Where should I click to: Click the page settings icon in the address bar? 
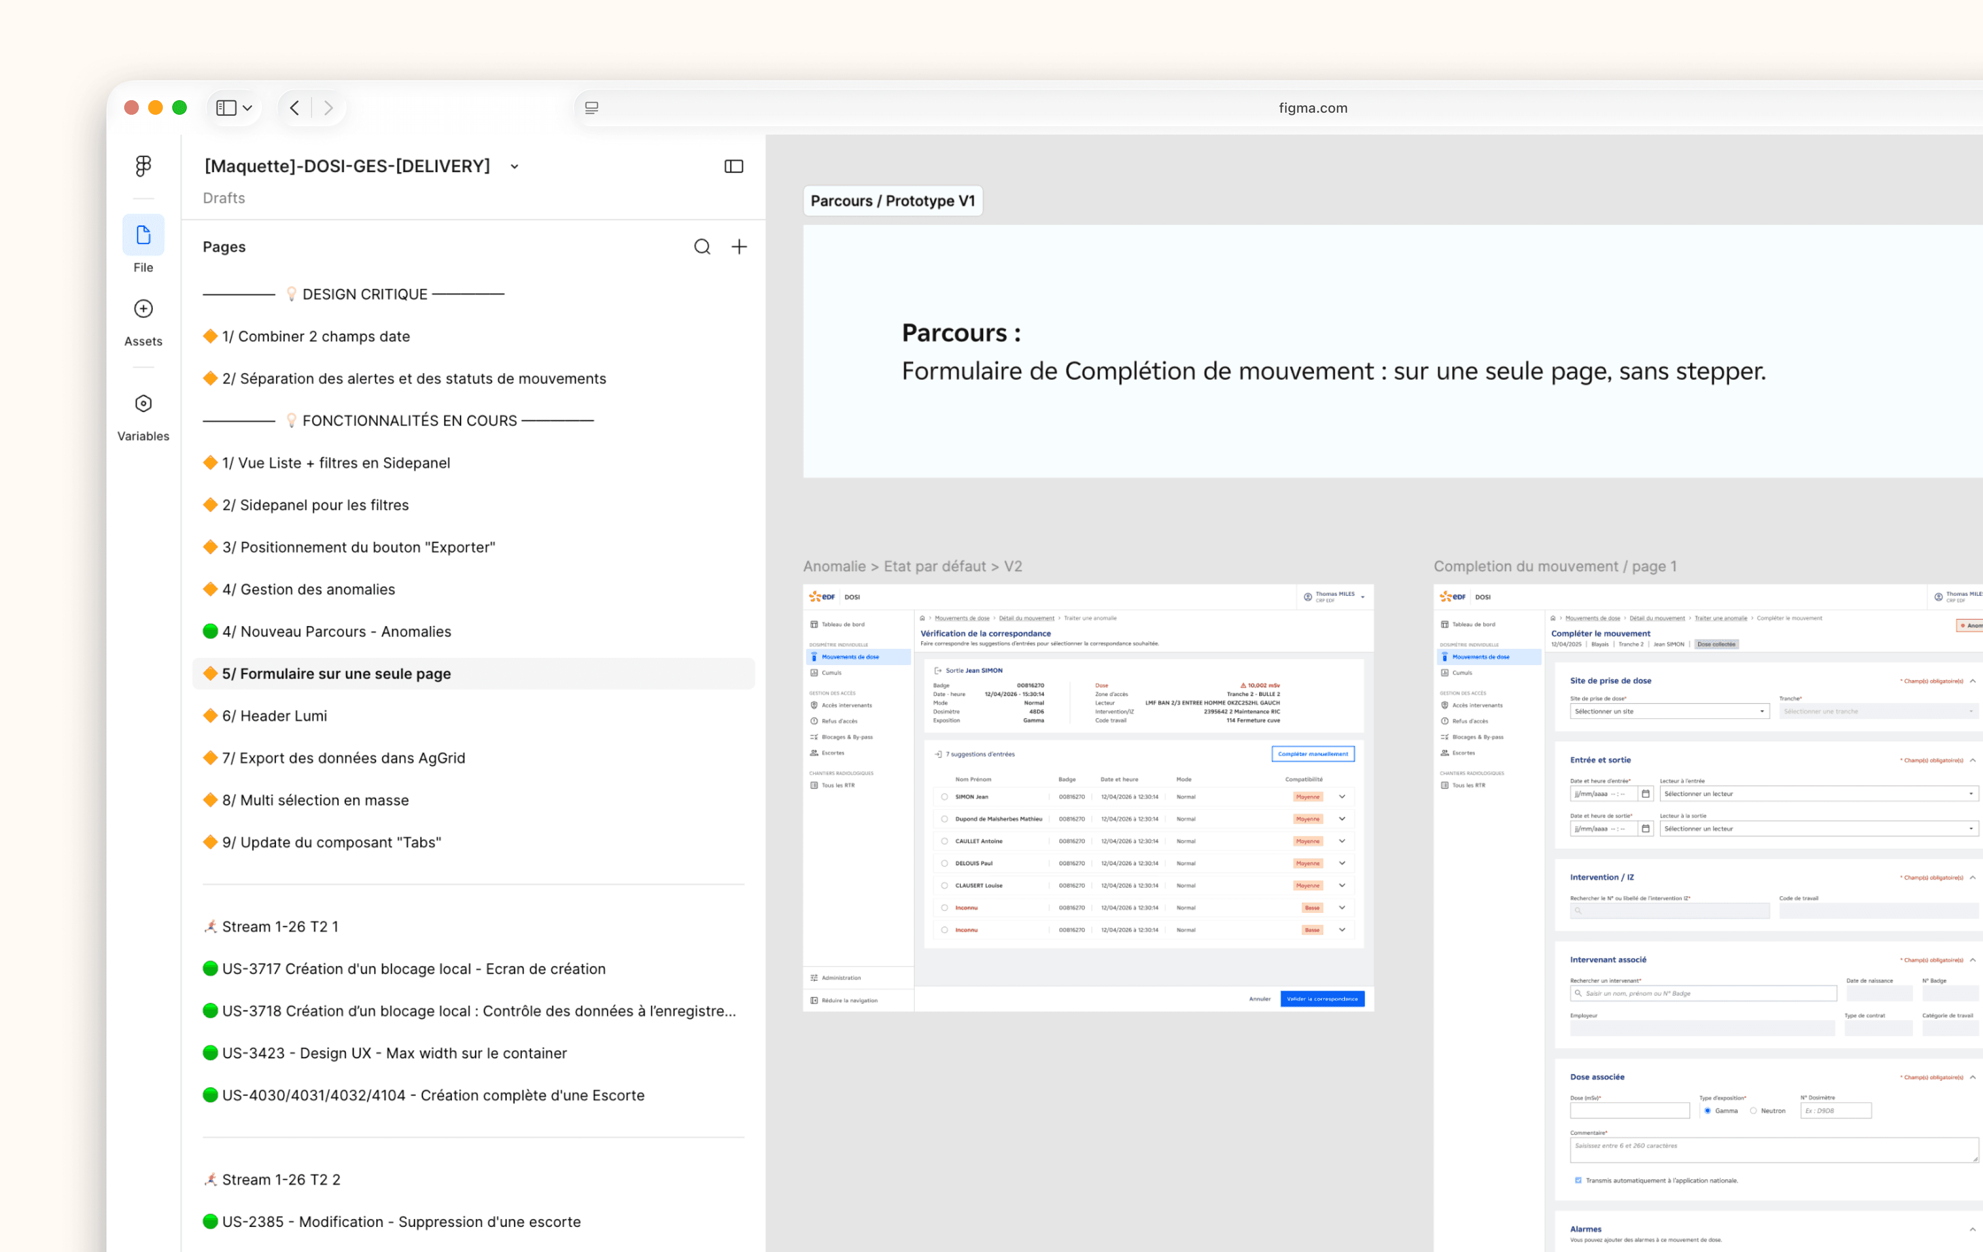(591, 108)
